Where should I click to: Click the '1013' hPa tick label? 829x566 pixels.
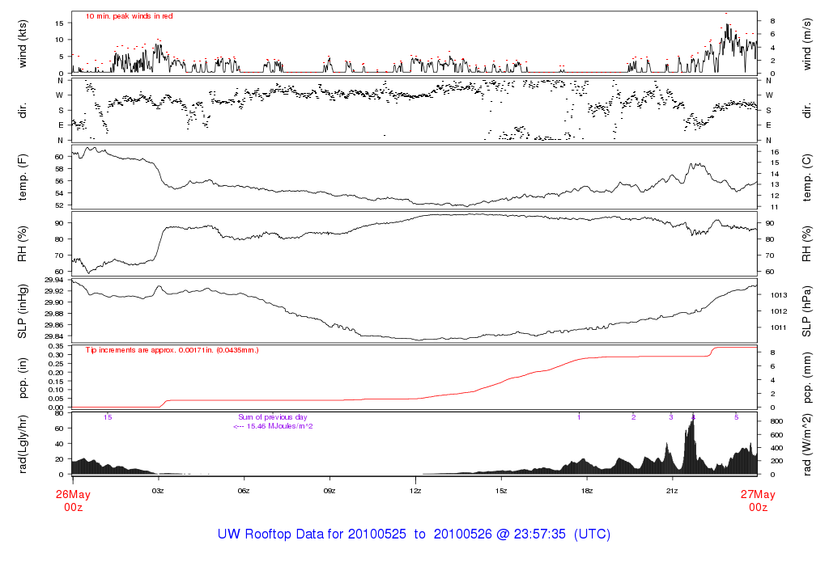pos(779,295)
